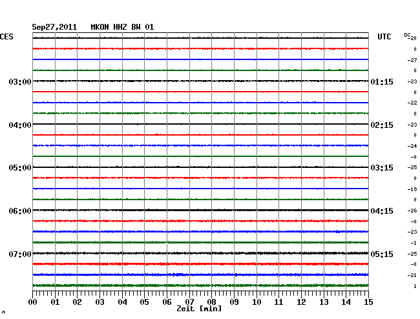Viewport: 420px width, 319px height.
Task: Click the DC offset value -18
Action: 412,189
